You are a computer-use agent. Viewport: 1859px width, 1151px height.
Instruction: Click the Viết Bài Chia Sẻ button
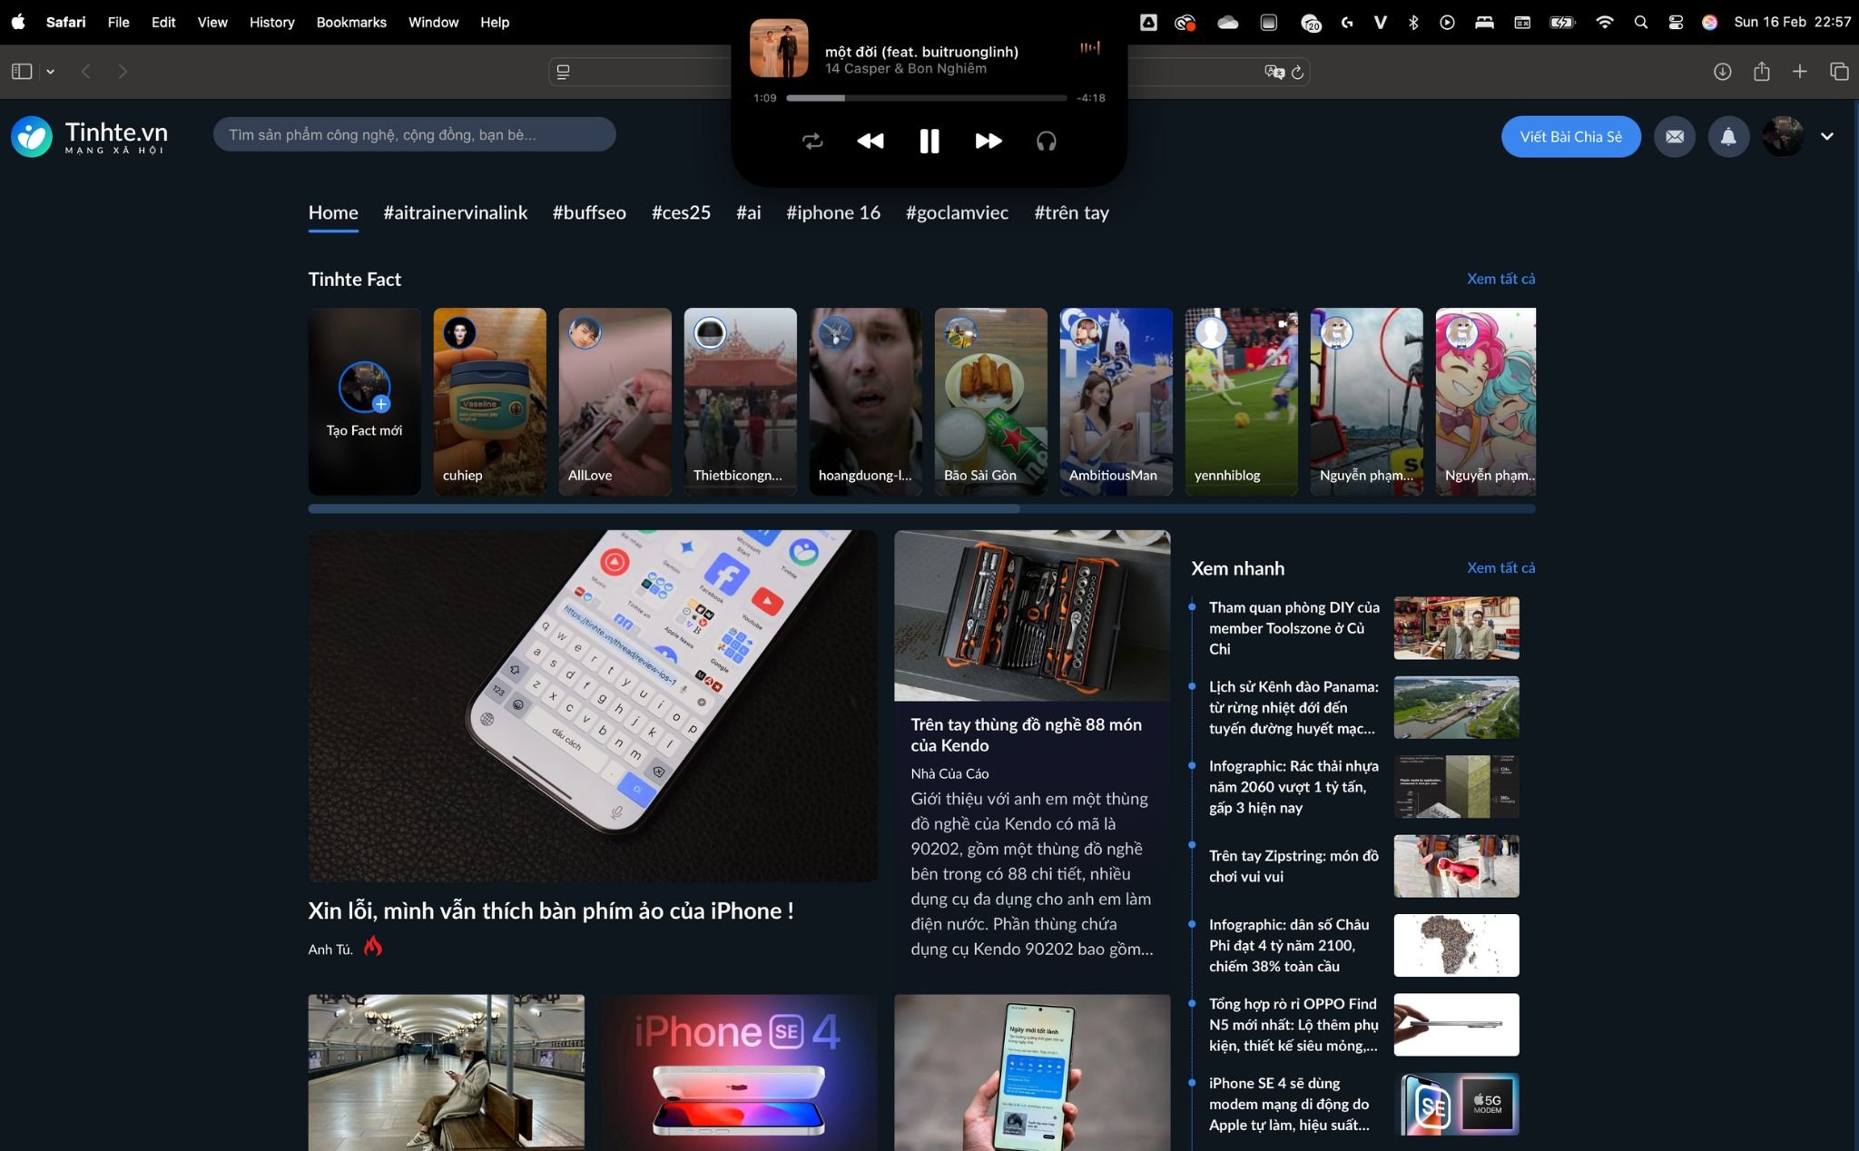(x=1570, y=136)
